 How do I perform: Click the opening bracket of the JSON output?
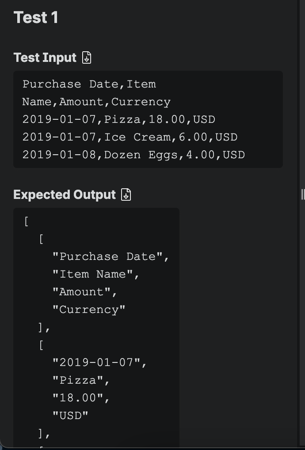pos(26,221)
